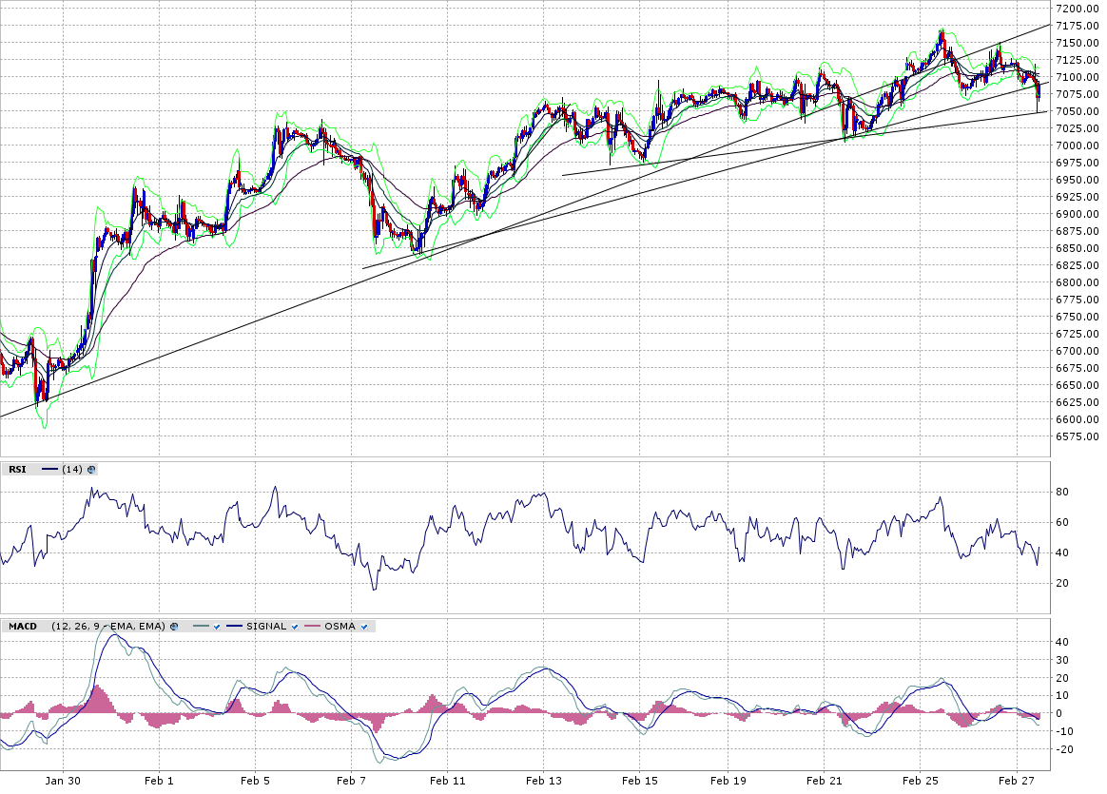Click the RSI panel title label
The width and height of the screenshot is (1107, 794).
click(x=17, y=469)
